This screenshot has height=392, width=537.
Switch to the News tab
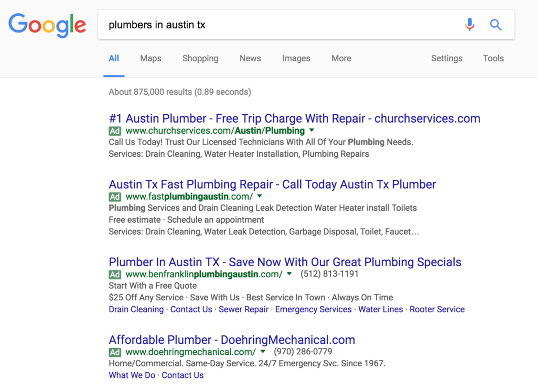tap(250, 59)
